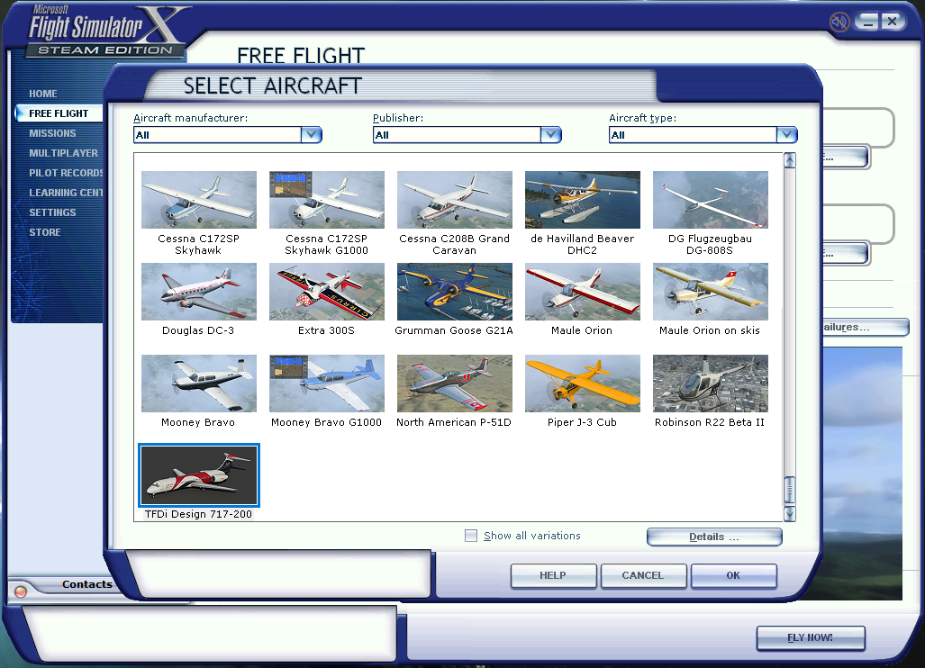Screen dimensions: 925x668
Task: Open the Contacts panel tab
Action: pos(86,584)
